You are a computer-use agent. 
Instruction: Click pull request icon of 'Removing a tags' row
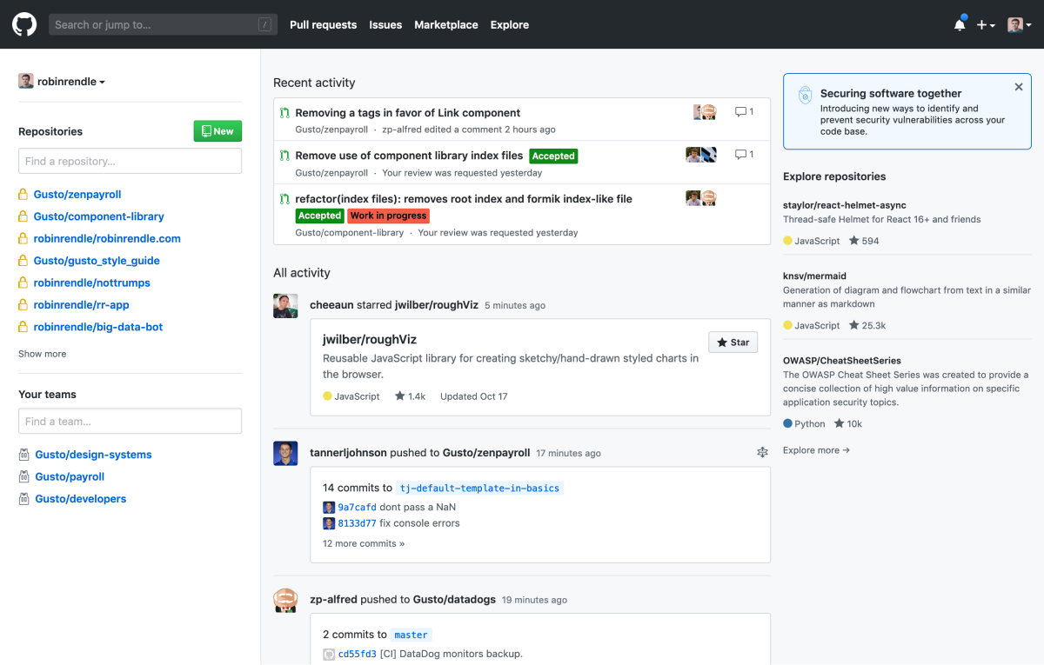284,113
